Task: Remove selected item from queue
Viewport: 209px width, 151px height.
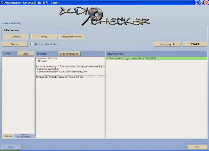Action: (x=8, y=136)
